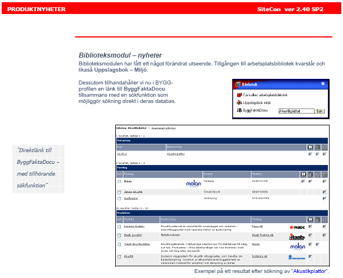343x278 pixels.
Task: Open the Molan company name link
Action: point(128,181)
